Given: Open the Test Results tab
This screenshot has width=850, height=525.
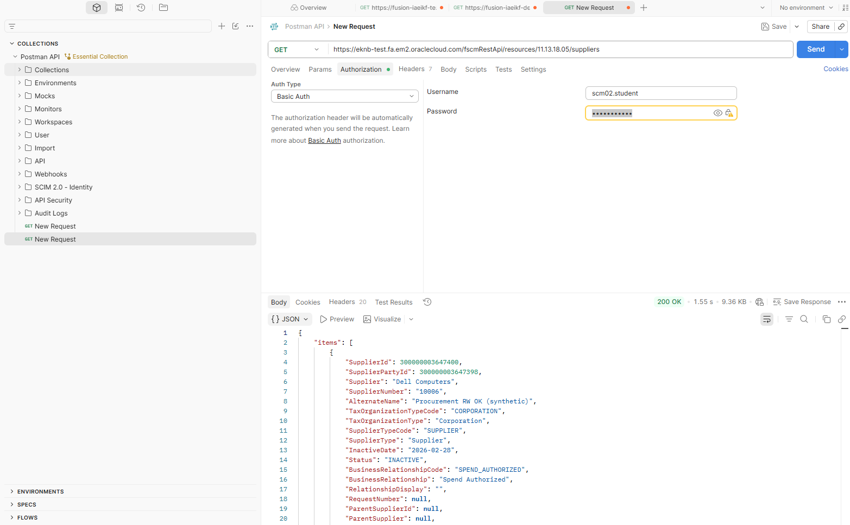Looking at the screenshot, I should click(x=394, y=302).
